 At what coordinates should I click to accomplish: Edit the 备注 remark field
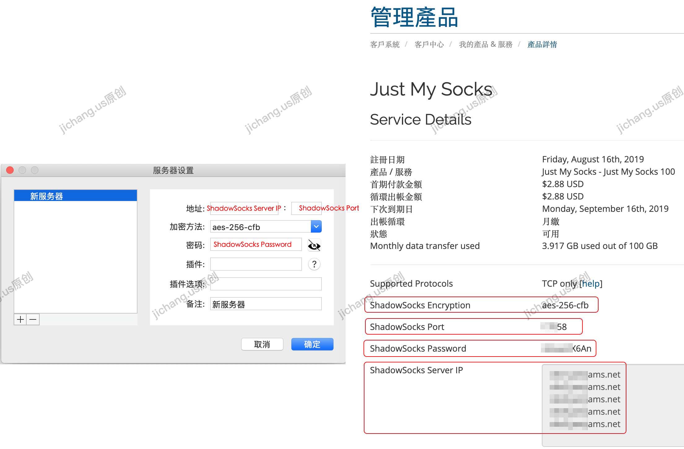click(x=266, y=304)
